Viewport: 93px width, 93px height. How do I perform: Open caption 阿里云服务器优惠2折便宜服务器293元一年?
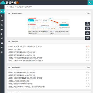38,33
